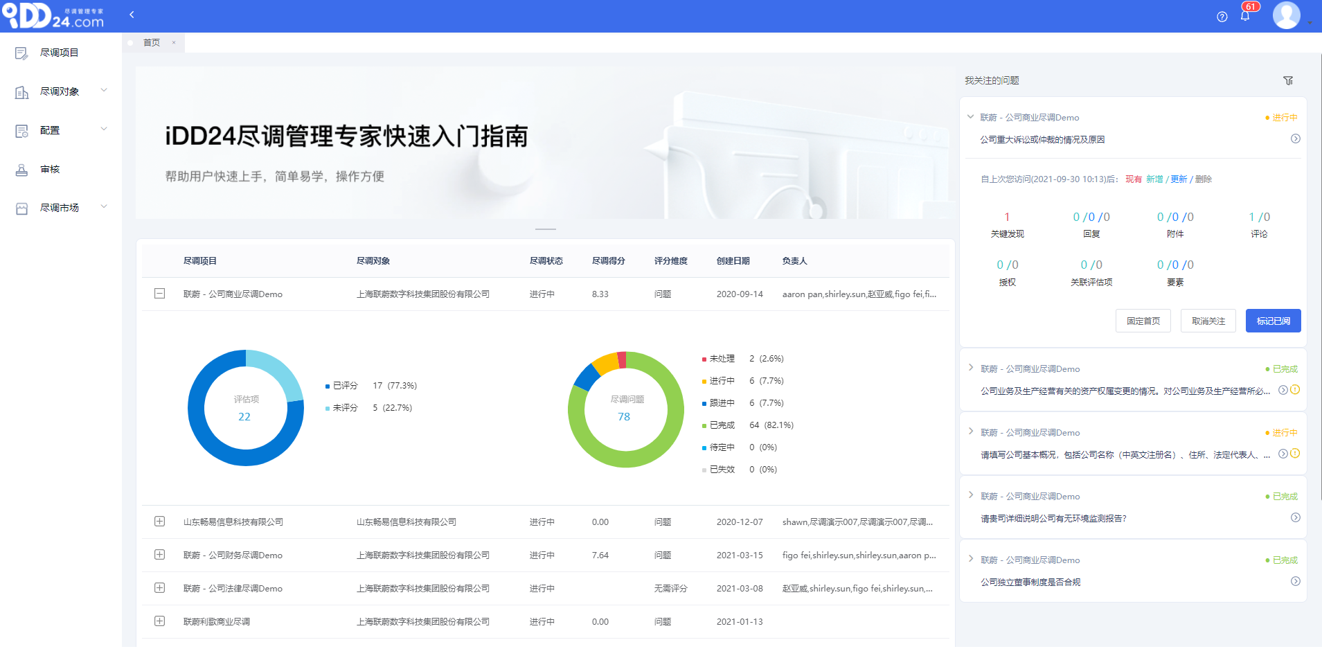Click the 未处理 legend swatch
1322x667 pixels.
pos(704,359)
